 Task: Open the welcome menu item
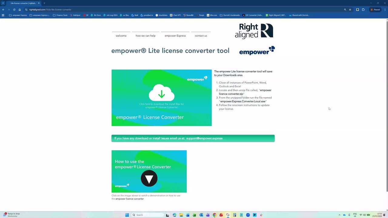[121, 36]
